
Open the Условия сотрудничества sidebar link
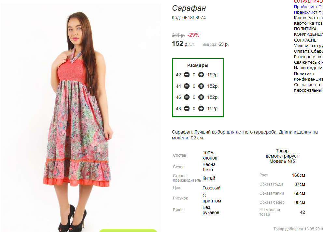308,45
